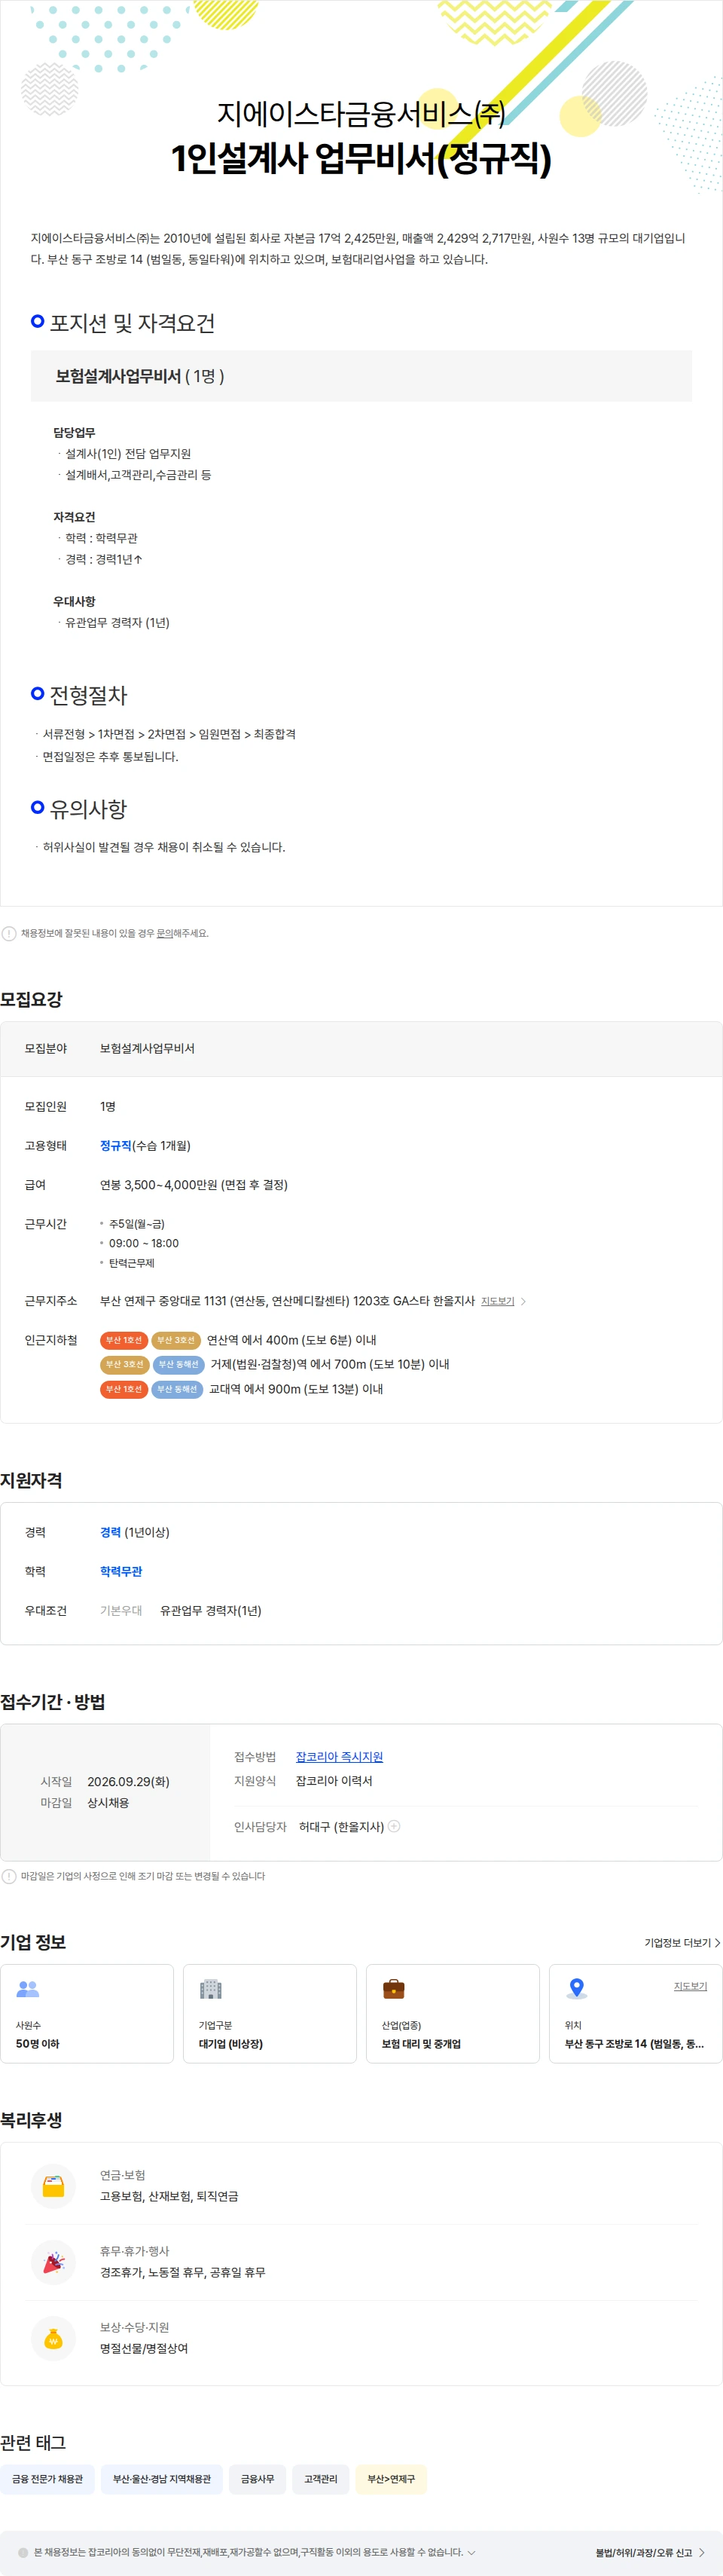This screenshot has width=723, height=2576.
Task: Open 지도보기 next to 근무지주소
Action: coord(503,1301)
